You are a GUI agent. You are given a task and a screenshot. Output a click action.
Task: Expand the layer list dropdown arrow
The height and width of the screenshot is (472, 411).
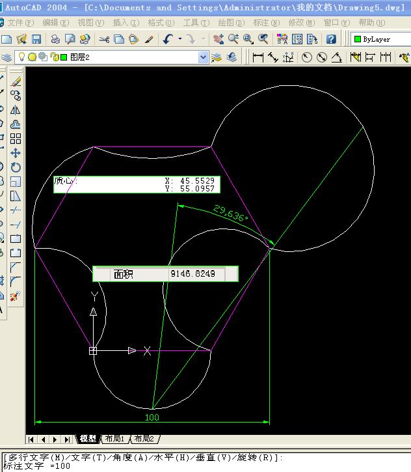(204, 57)
